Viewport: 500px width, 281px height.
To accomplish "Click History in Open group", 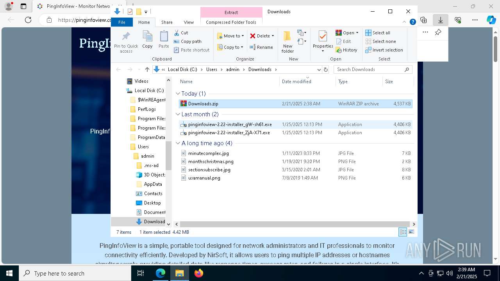I will (x=346, y=50).
